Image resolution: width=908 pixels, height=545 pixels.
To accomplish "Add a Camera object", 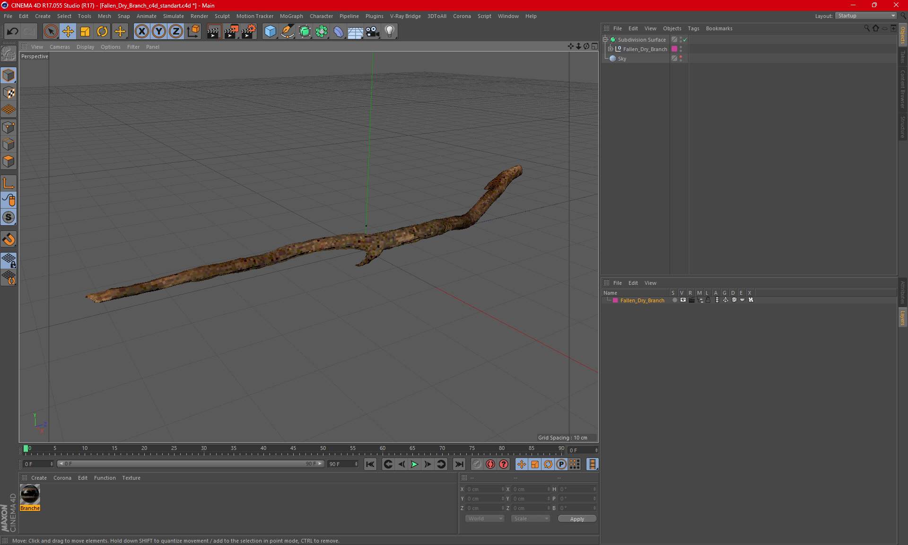I will click(373, 32).
